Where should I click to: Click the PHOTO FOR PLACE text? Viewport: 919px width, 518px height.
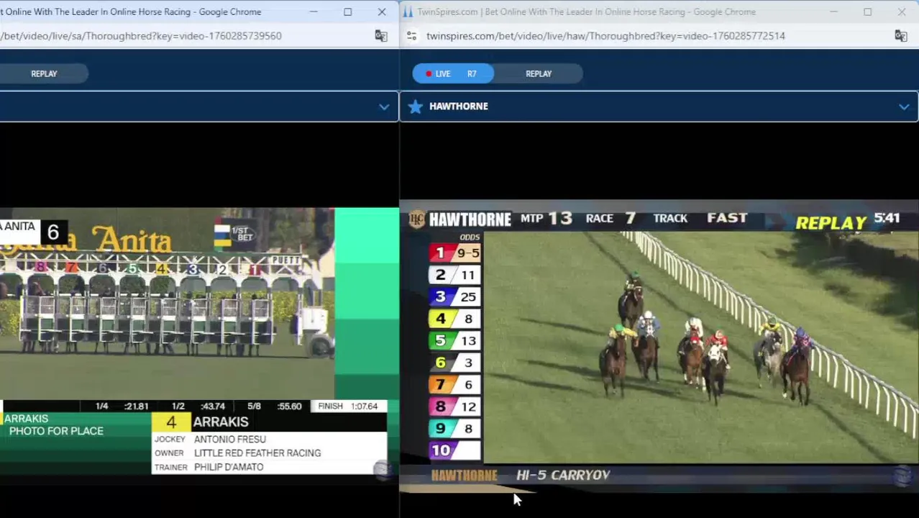(x=56, y=431)
